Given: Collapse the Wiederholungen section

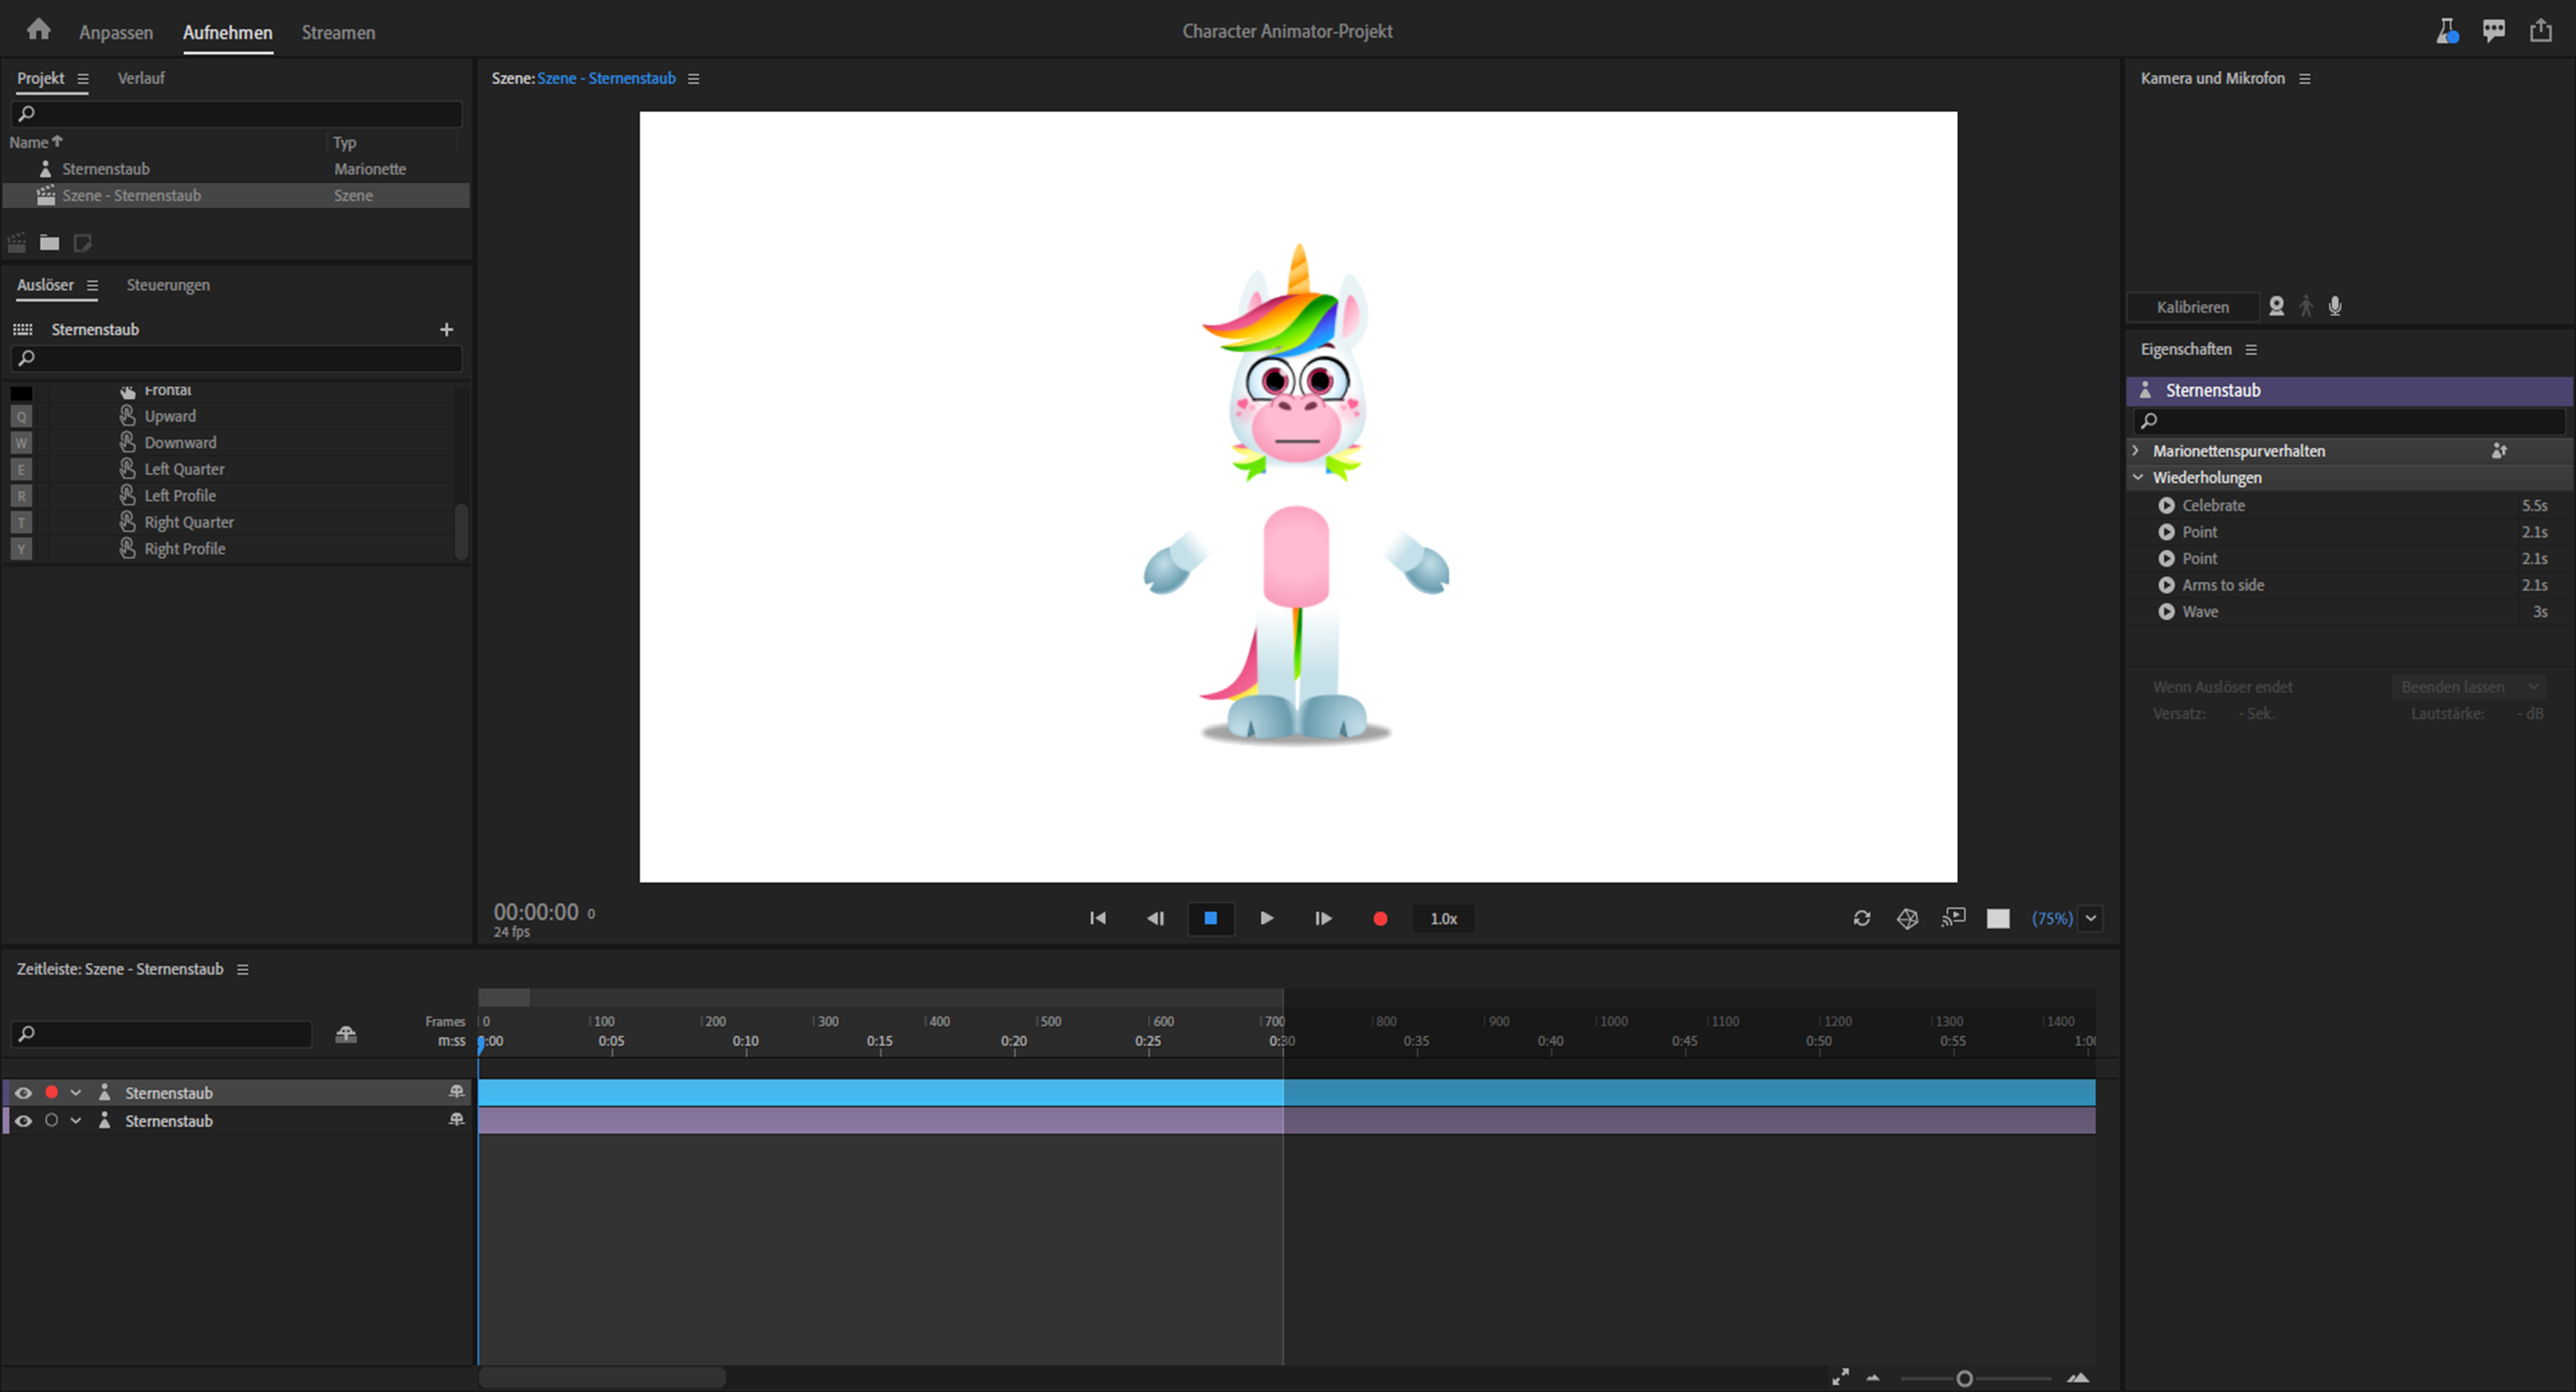Looking at the screenshot, I should point(2137,478).
